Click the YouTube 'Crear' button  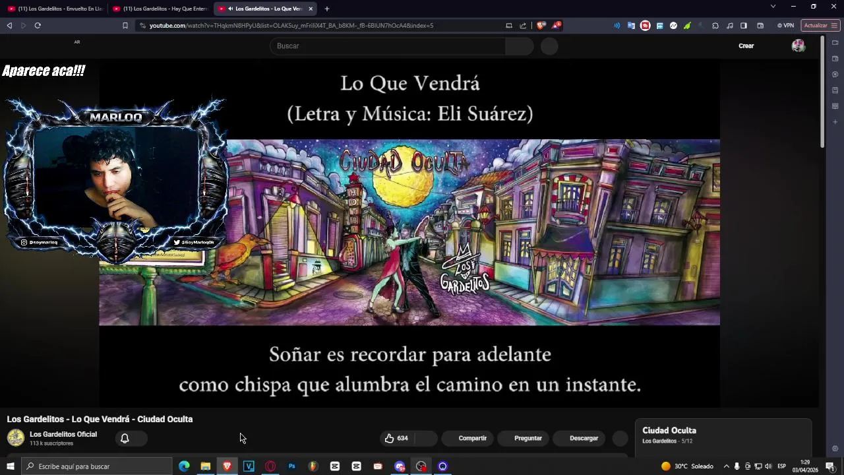(x=746, y=46)
